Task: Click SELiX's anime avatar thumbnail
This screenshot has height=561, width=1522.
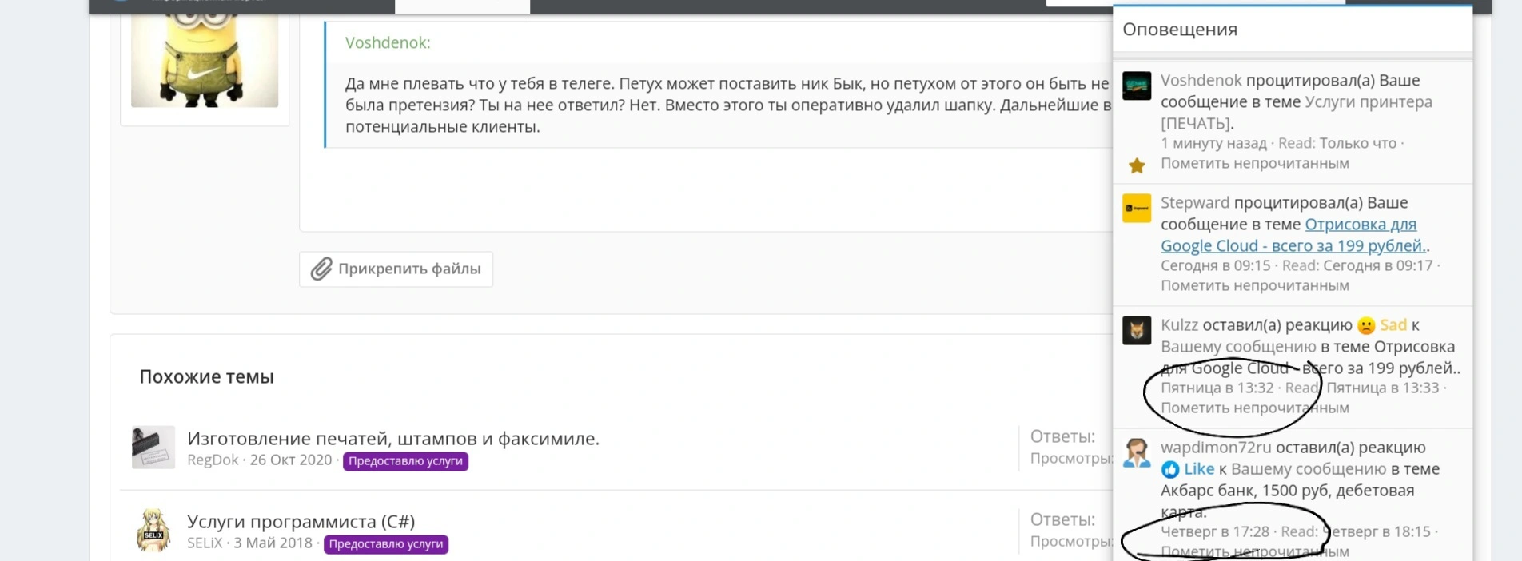Action: coord(153,531)
